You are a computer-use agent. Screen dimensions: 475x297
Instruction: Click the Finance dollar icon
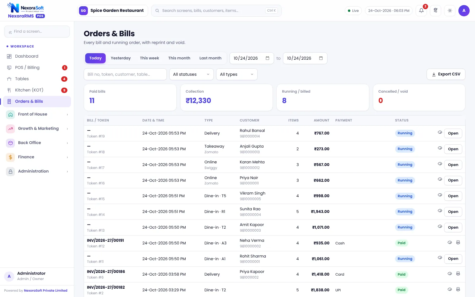click(x=10, y=157)
